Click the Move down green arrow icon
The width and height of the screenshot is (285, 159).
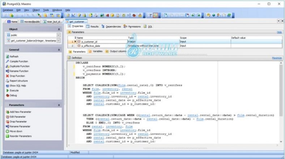tap(8, 131)
